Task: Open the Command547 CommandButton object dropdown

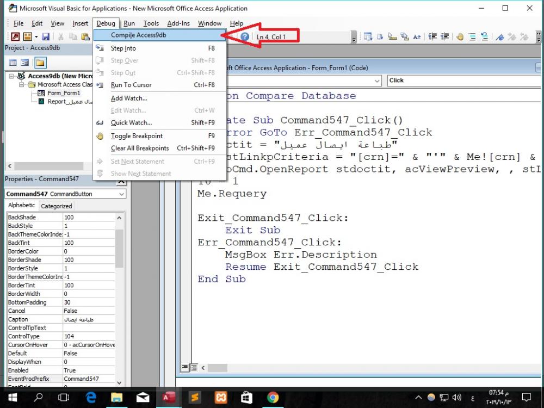Action: pyautogui.click(x=121, y=194)
